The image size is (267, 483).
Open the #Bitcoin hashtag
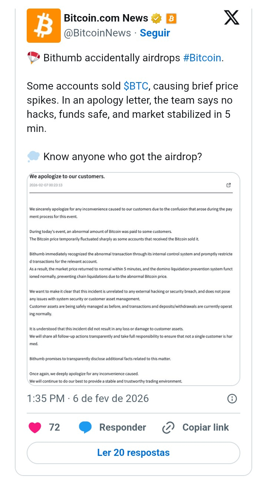click(202, 58)
